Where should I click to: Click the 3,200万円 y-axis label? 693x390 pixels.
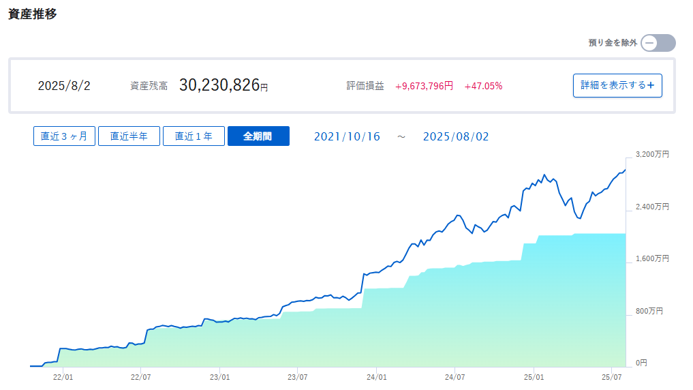652,154
